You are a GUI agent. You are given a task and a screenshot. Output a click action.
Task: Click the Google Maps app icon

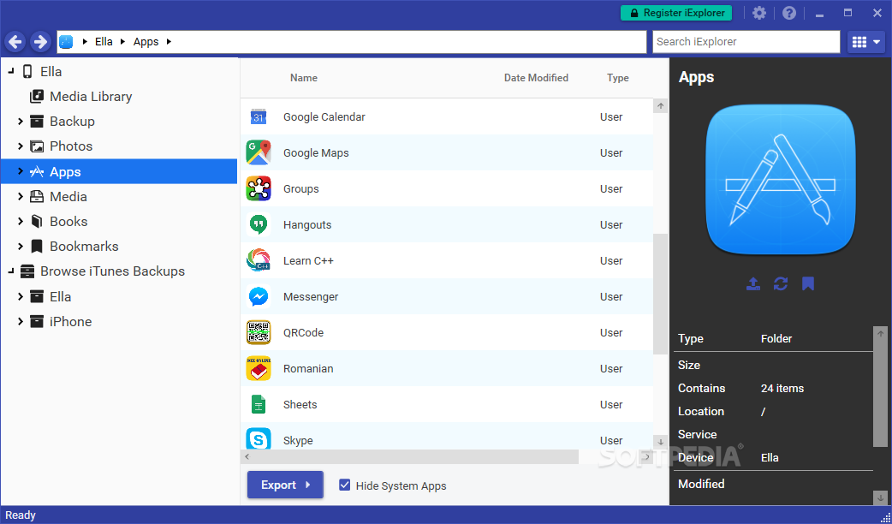click(259, 152)
